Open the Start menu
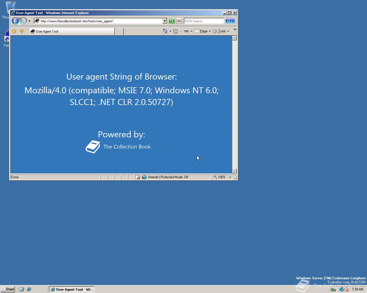Screen dimensions: 367x293 (8, 289)
